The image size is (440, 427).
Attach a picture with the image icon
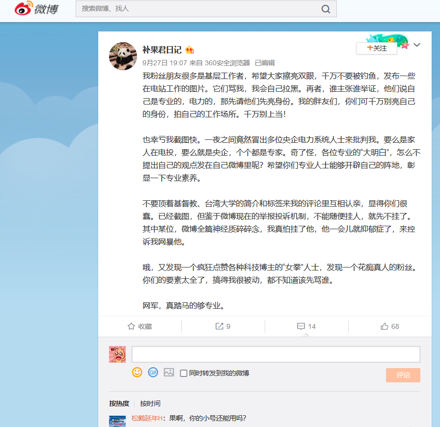pyautogui.click(x=169, y=373)
